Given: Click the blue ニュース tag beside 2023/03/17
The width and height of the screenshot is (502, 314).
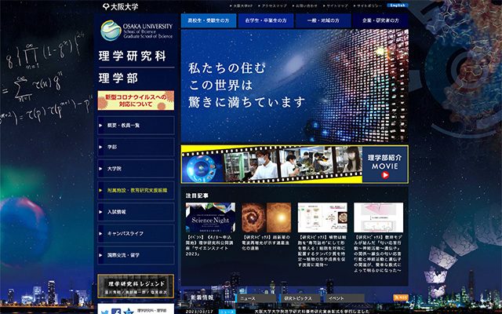Looking at the screenshot, I should 227,312.
